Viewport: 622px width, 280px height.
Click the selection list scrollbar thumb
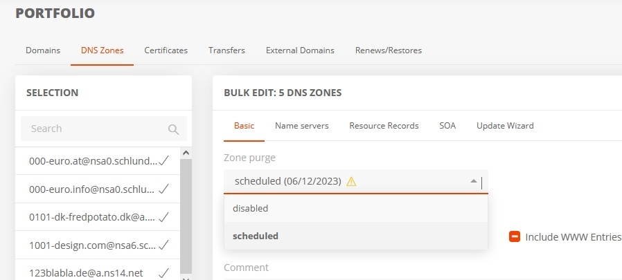coord(186,216)
